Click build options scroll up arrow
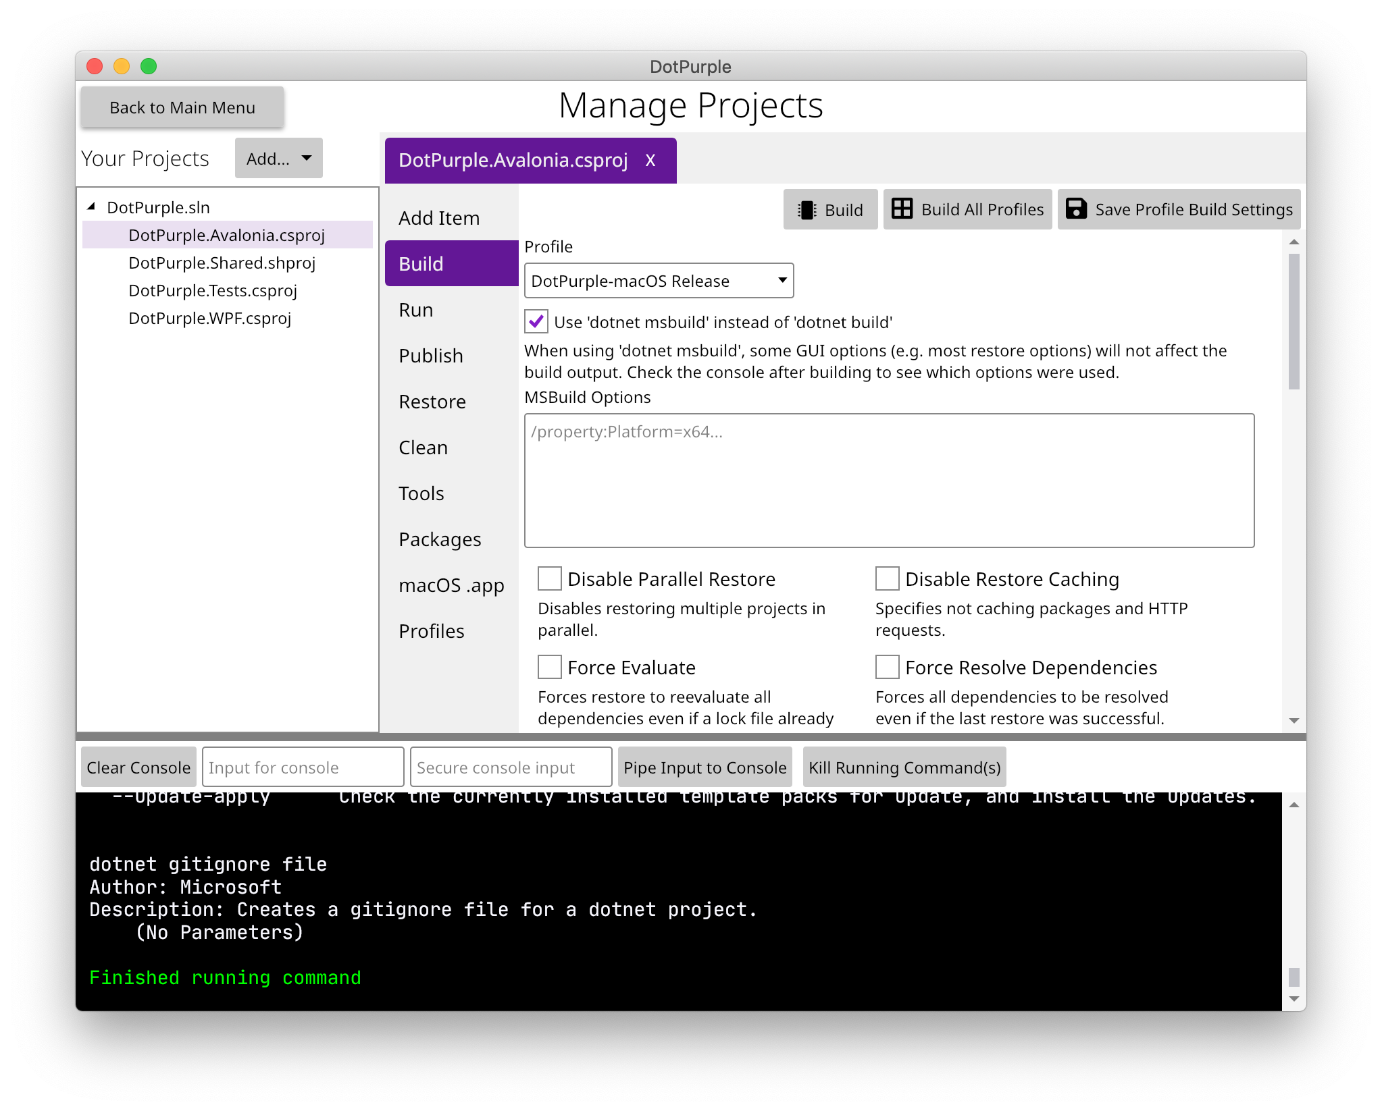 pyautogui.click(x=1294, y=242)
